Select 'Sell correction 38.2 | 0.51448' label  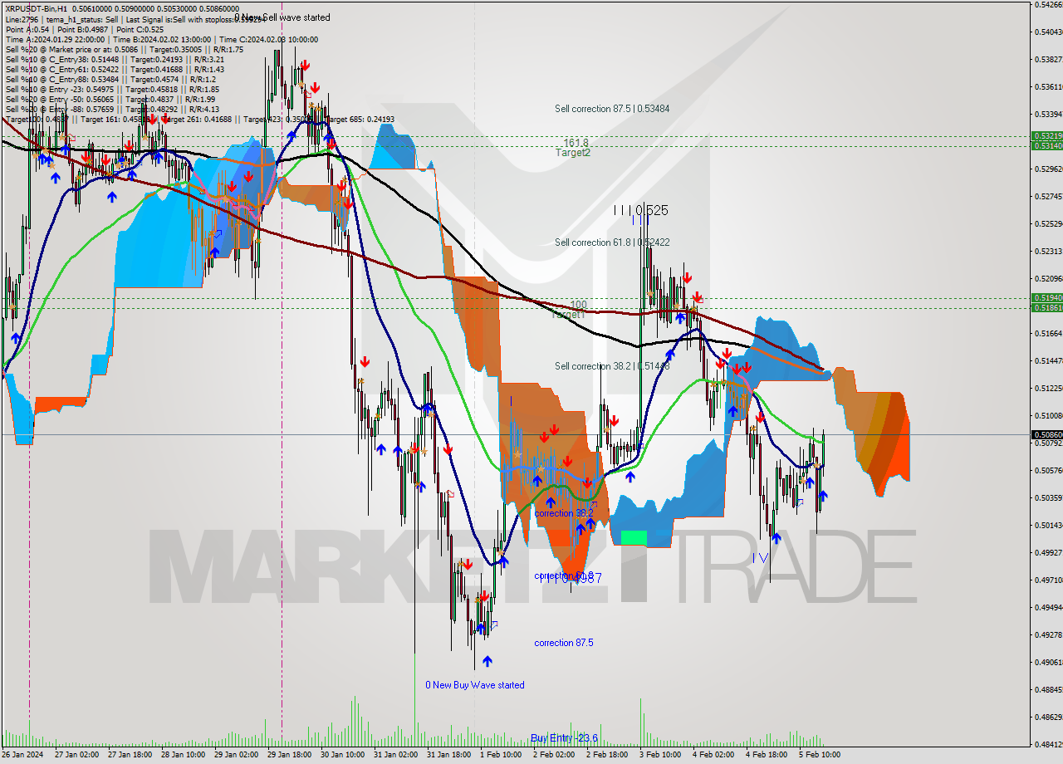coord(612,366)
